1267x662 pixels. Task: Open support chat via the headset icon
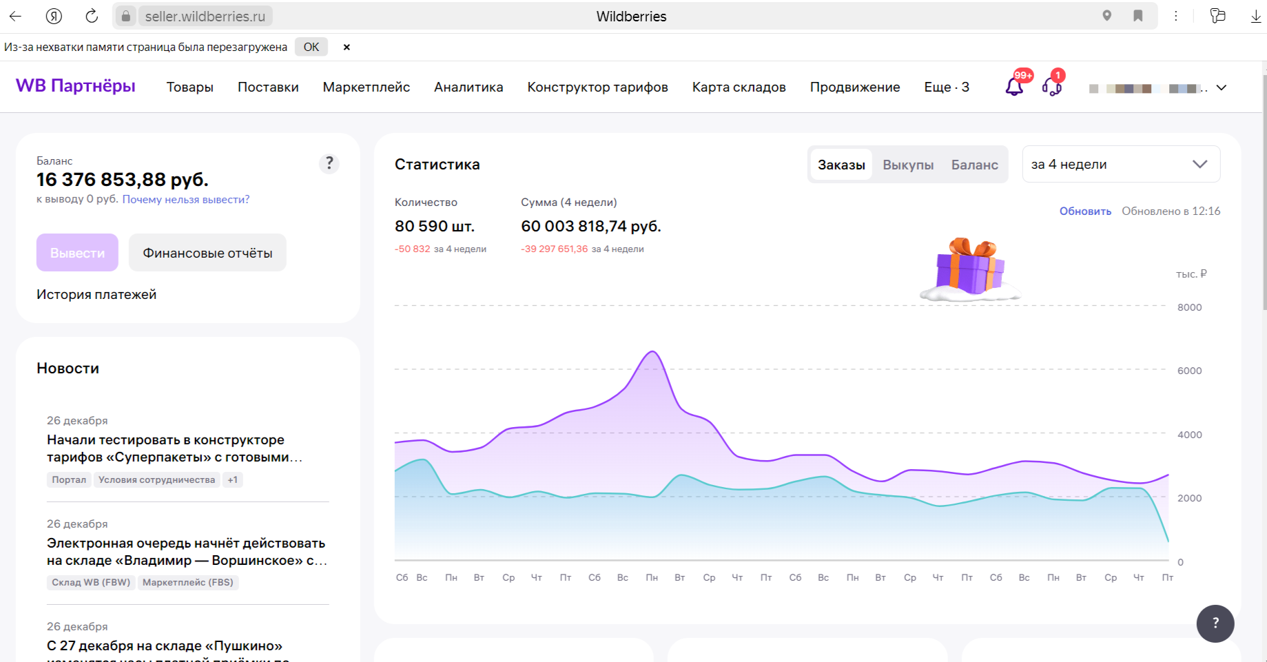tap(1052, 89)
